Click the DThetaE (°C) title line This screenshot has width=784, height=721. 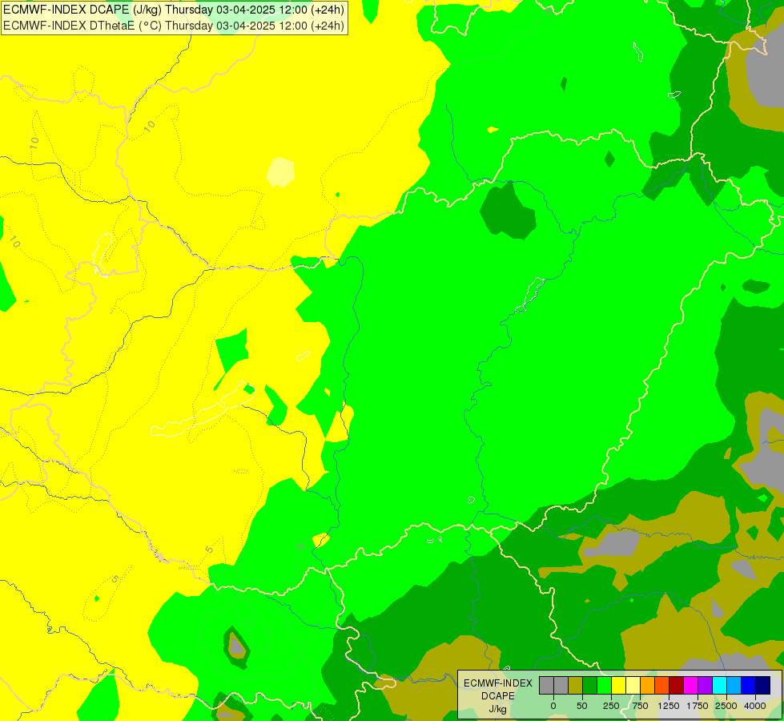pyautogui.click(x=174, y=25)
